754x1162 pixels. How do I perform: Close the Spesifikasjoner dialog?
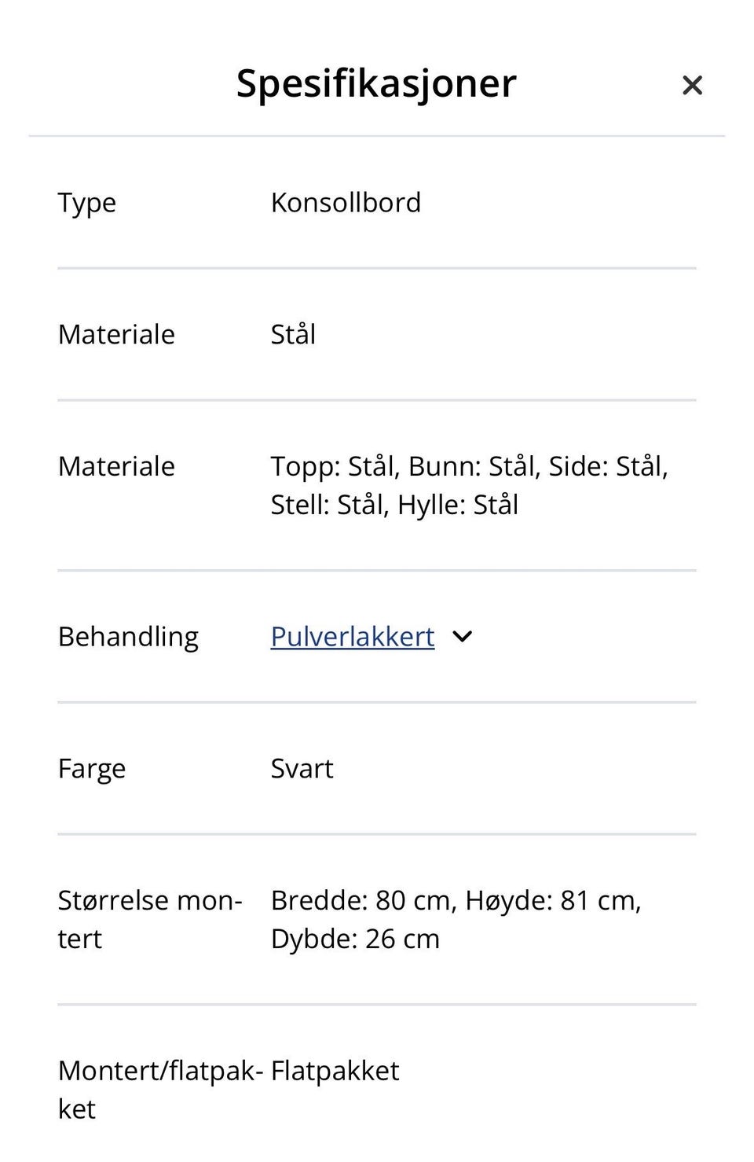tap(692, 84)
